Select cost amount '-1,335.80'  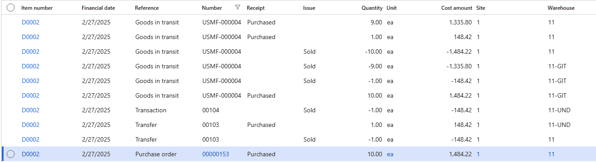coord(459,66)
